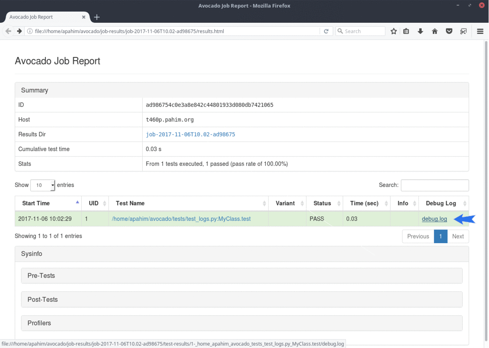This screenshot has height=348, width=489.
Task: Bookmark this page using the star icon
Action: 393,31
